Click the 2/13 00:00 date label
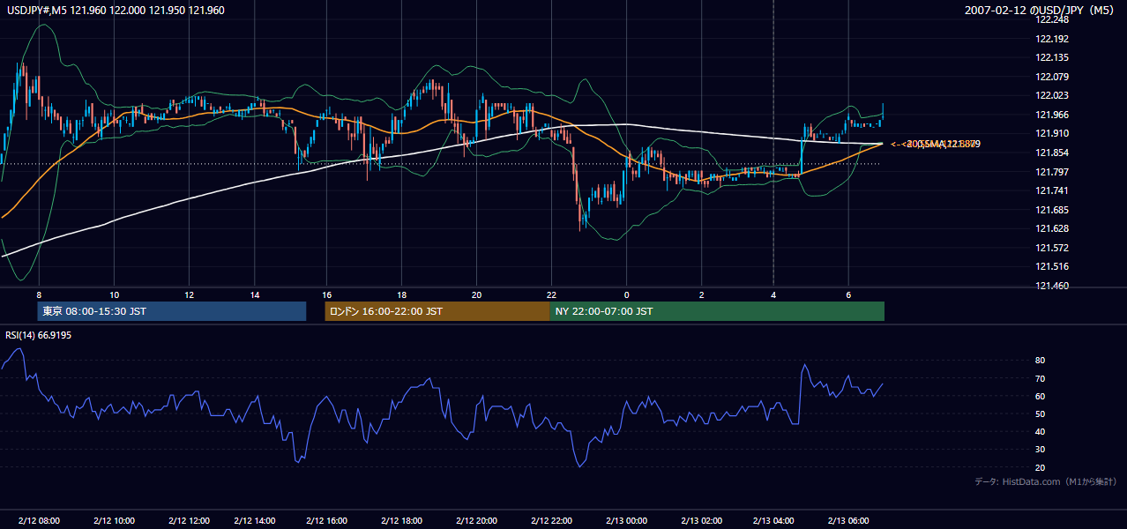The width and height of the screenshot is (1127, 529). point(626,520)
